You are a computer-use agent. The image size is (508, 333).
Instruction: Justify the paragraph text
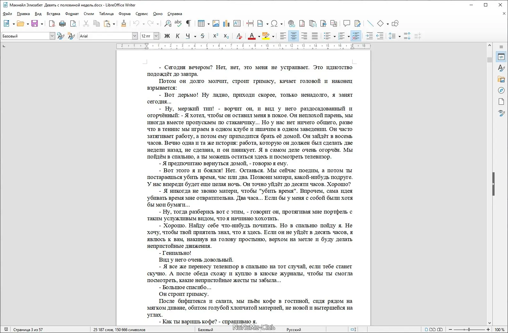click(315, 36)
